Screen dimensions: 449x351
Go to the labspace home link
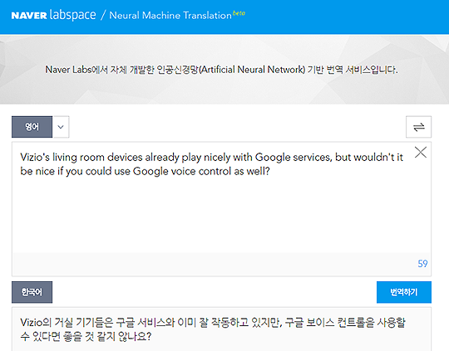(72, 15)
